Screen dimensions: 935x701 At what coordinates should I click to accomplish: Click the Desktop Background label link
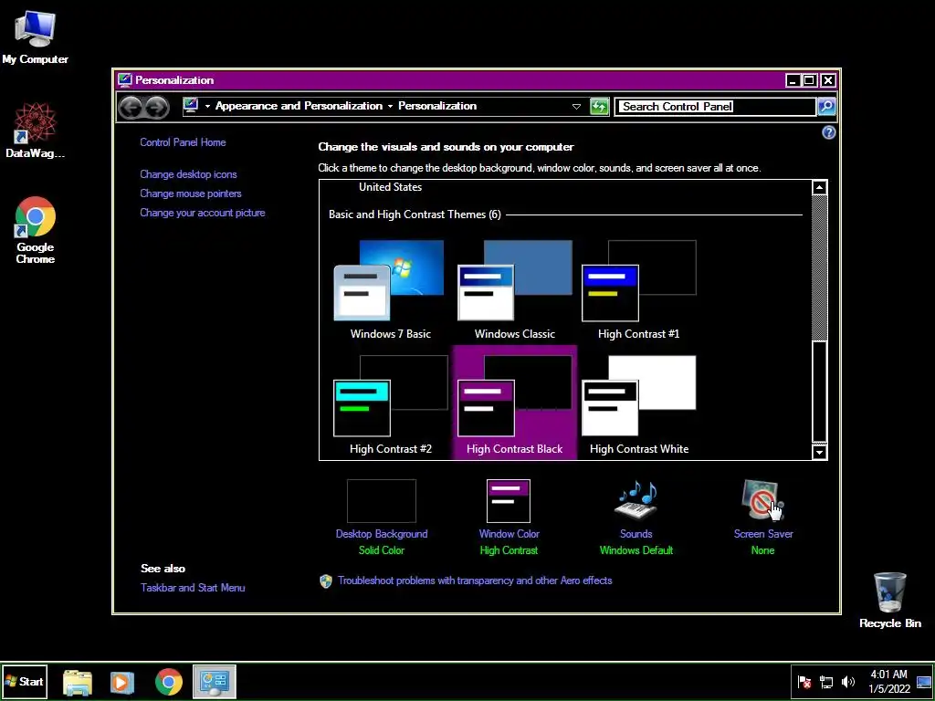[x=381, y=533]
